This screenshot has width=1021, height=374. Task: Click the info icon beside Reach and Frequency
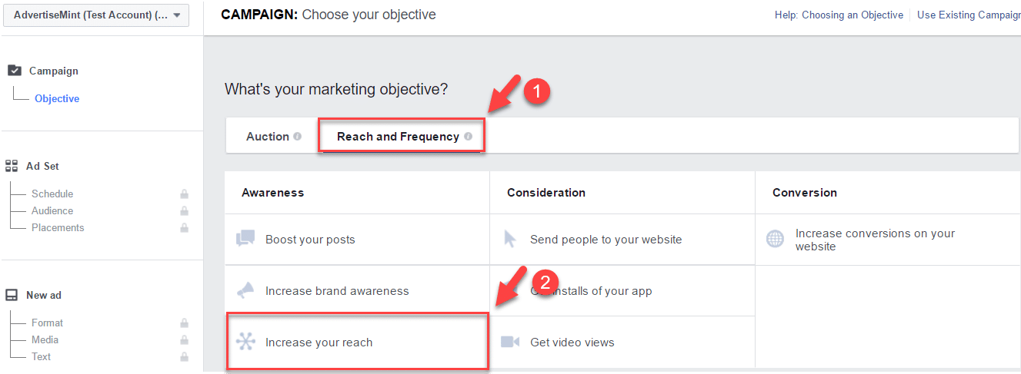(x=468, y=137)
